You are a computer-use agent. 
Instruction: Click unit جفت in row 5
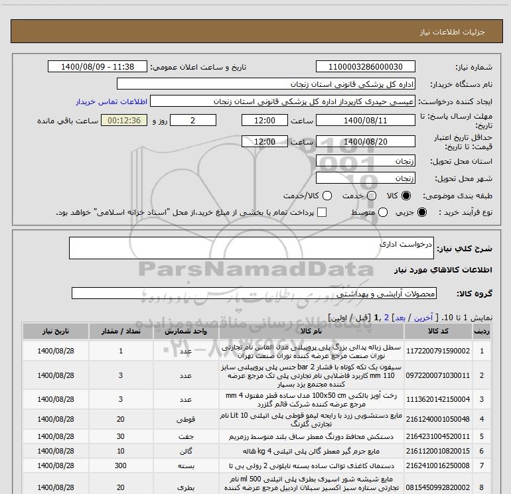point(186,437)
